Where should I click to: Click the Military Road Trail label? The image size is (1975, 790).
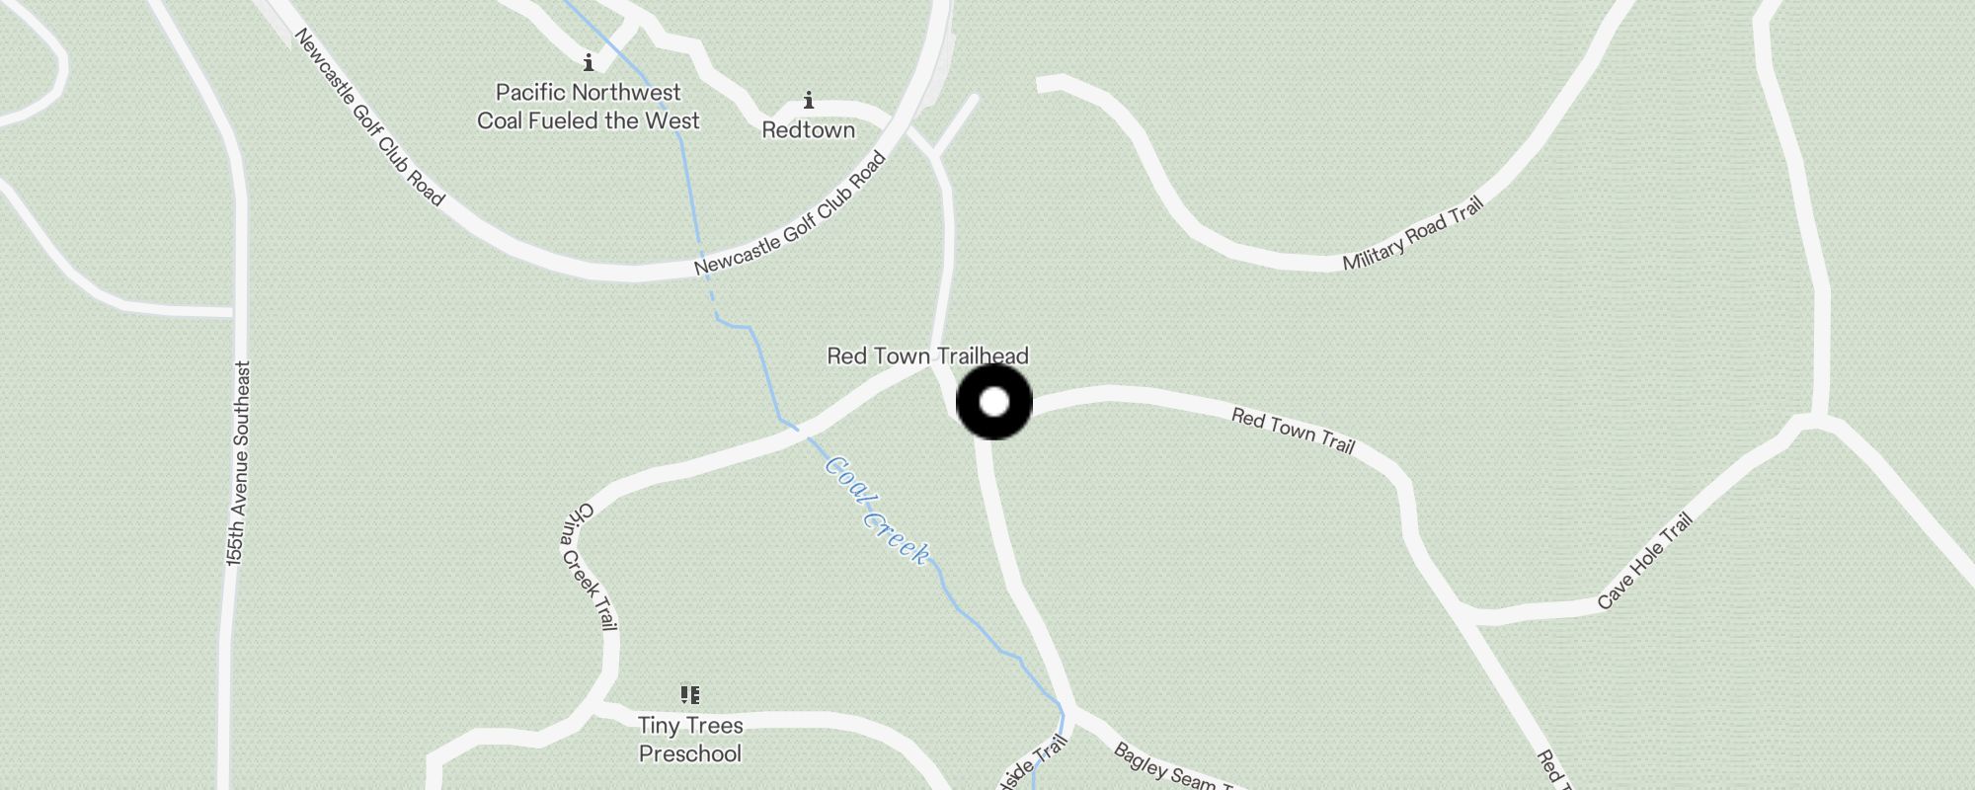click(x=1413, y=234)
